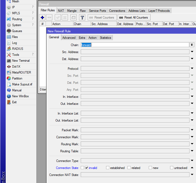
Task: Expand the Protocol field arrow
Action: pos(192,69)
